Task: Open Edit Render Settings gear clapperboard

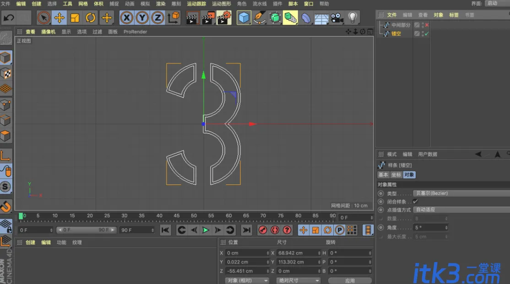Action: pos(224,18)
